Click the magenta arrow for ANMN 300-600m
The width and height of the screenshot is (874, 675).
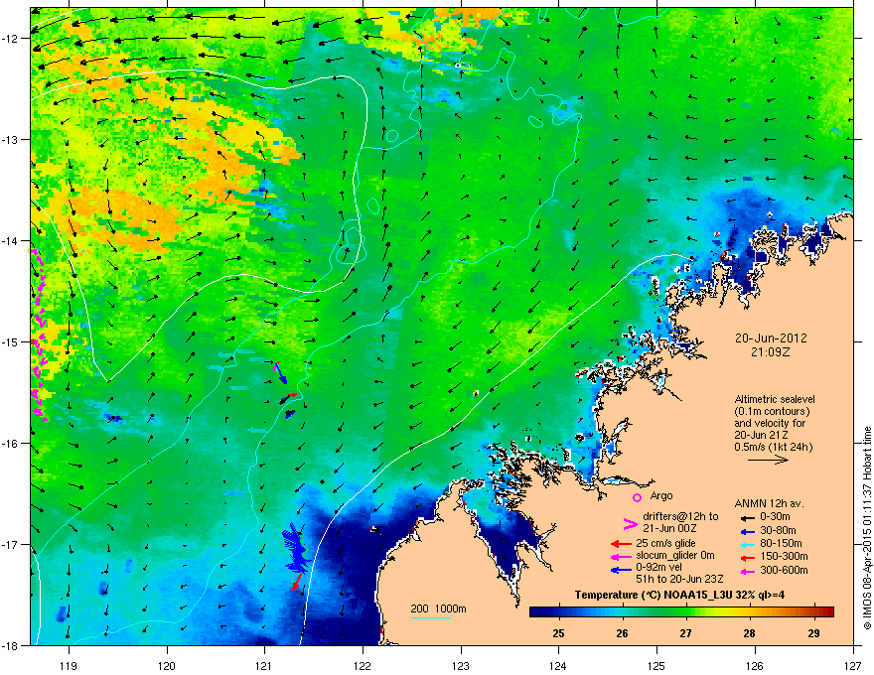pos(746,571)
